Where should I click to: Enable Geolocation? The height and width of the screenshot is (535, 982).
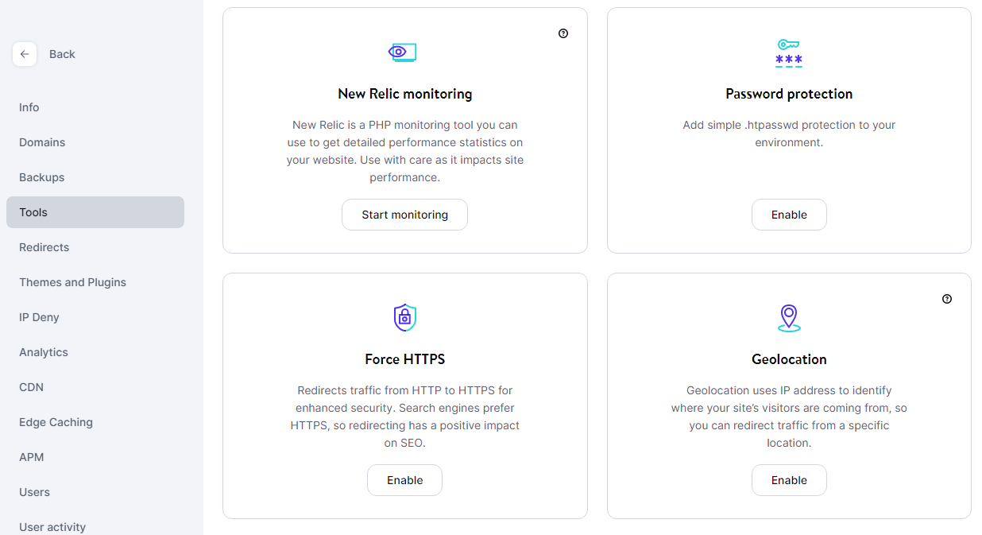coord(789,479)
